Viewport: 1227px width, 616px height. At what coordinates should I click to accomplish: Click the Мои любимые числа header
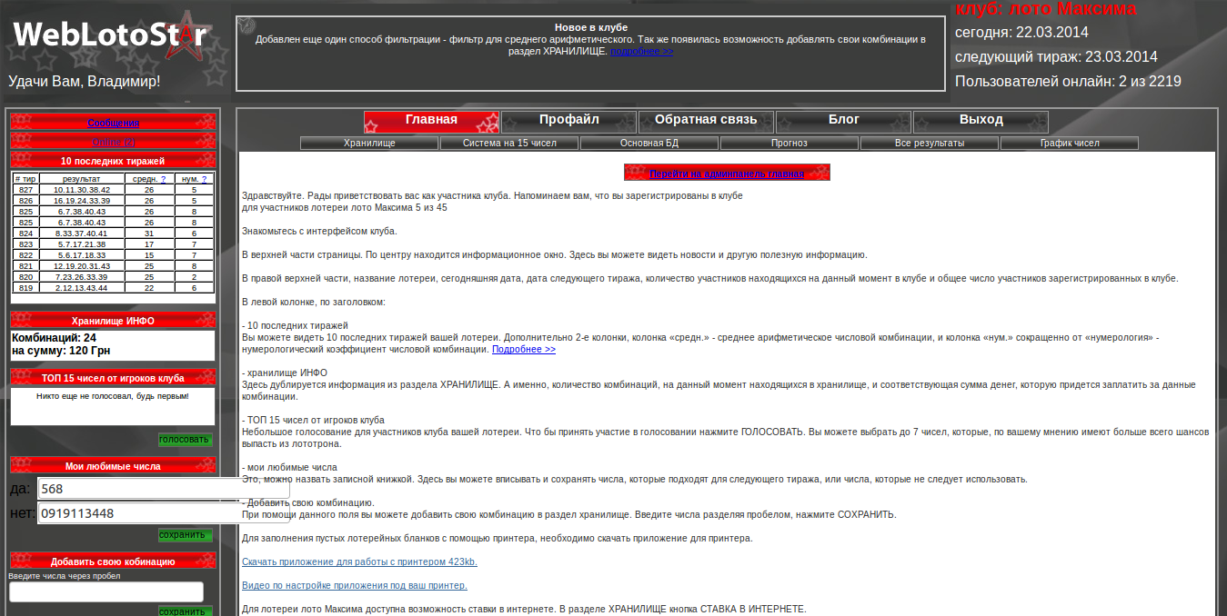tap(113, 466)
